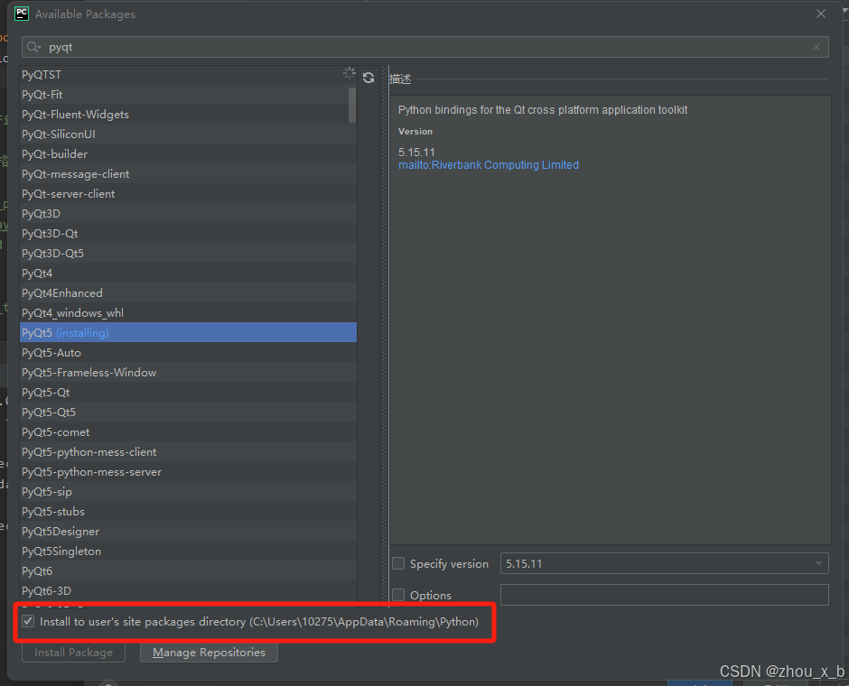Select the PyQt3D-Qt package
The height and width of the screenshot is (686, 849).
point(188,233)
